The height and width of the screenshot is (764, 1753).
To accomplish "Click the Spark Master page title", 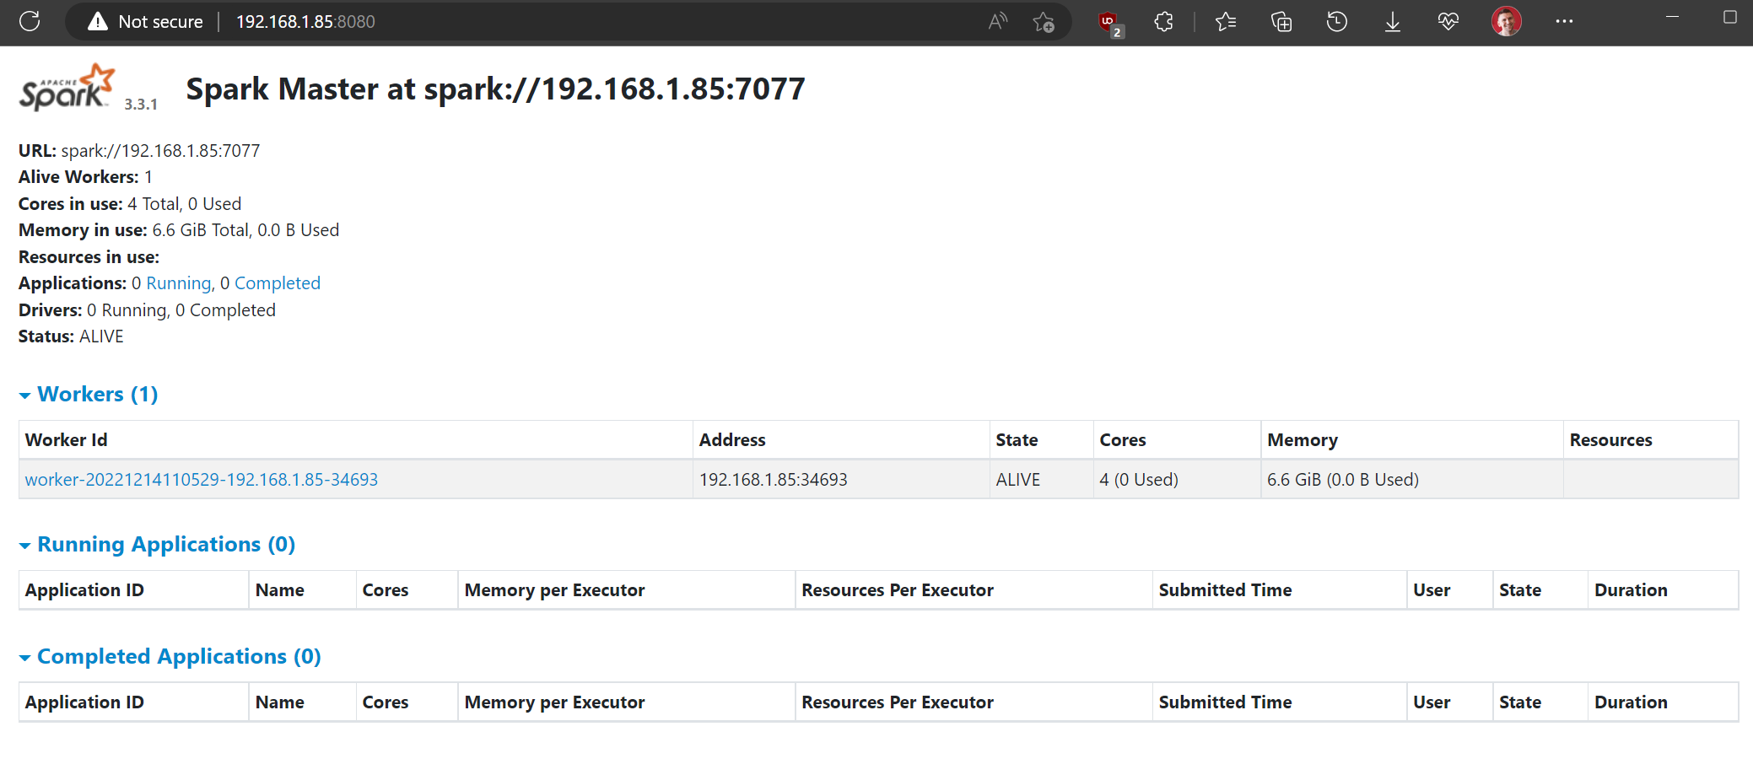I will coord(495,89).
